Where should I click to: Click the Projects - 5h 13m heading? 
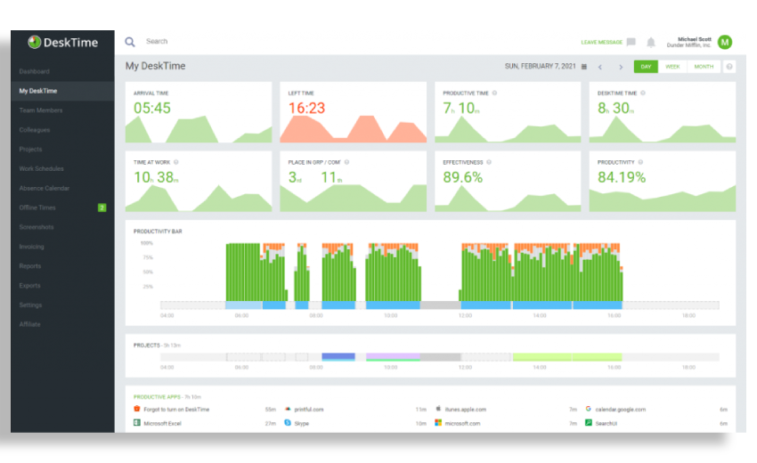157,345
